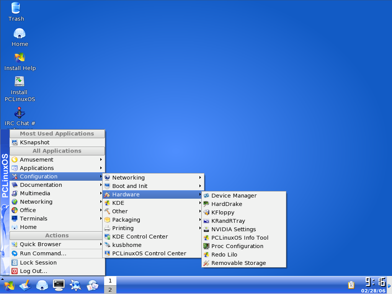392x294 pixels.
Task: Click the small arrow above the start button
Action: (2, 279)
